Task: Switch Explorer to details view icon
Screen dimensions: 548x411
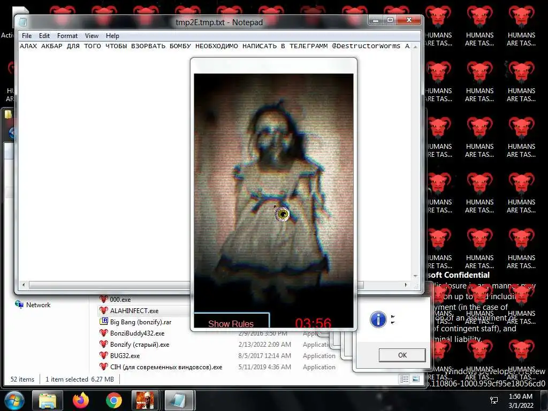Action: tap(405, 379)
